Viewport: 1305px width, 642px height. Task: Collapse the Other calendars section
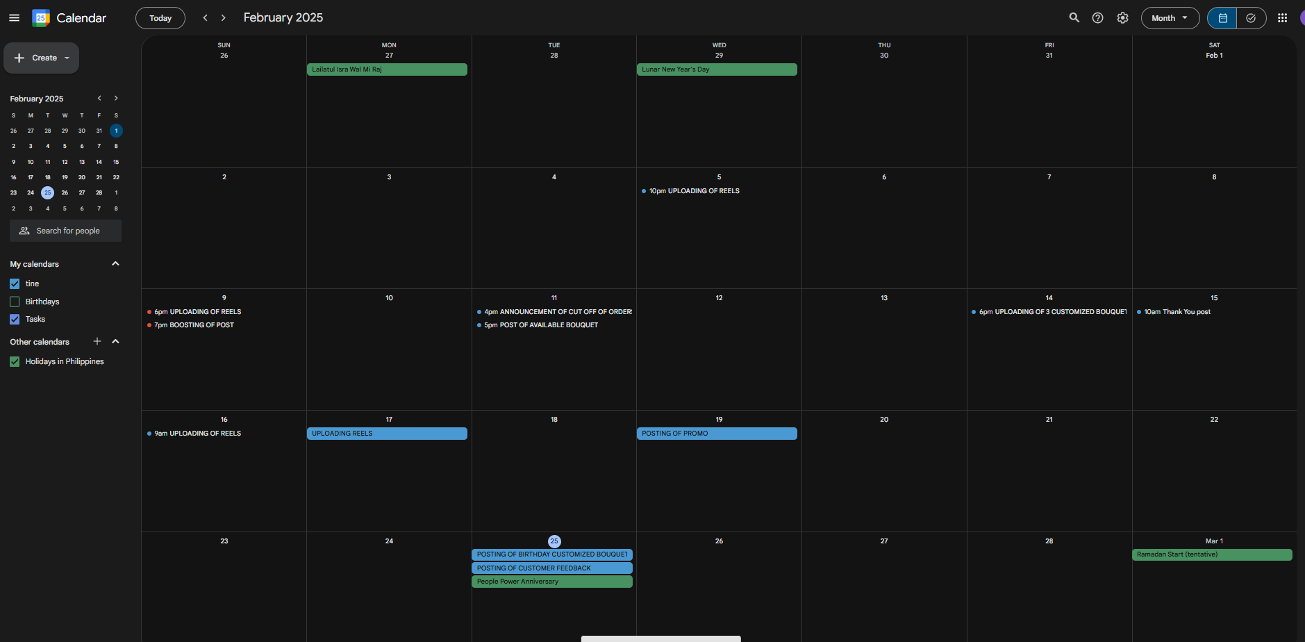pos(115,341)
